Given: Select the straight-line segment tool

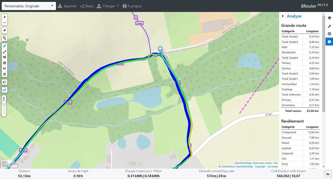Looking at the screenshot, I should (x=4, y=52).
